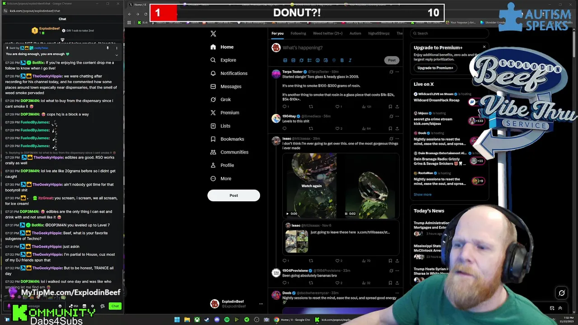Open the Notifications bell icon

point(213,73)
